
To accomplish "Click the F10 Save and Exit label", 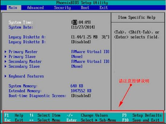I will click(141, 120).
